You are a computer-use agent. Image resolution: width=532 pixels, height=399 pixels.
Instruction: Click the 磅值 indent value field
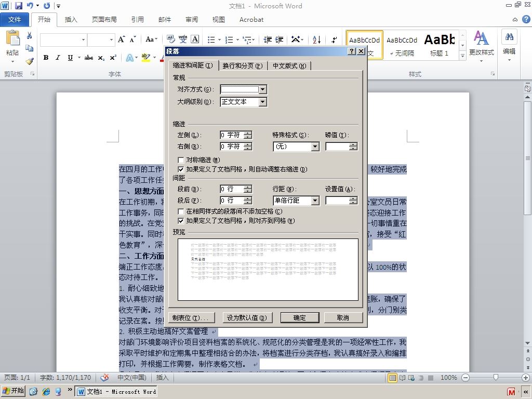pyautogui.click(x=338, y=147)
